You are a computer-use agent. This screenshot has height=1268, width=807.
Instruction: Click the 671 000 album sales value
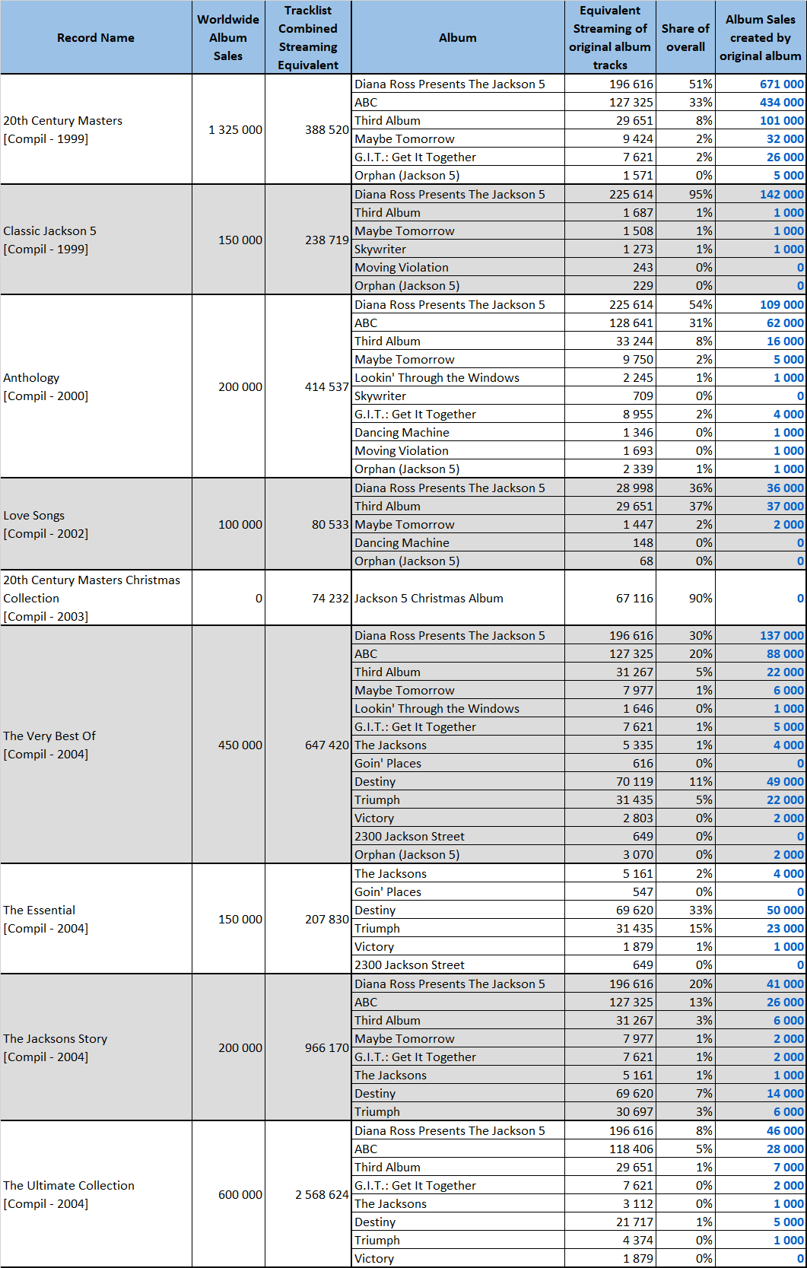coord(782,84)
